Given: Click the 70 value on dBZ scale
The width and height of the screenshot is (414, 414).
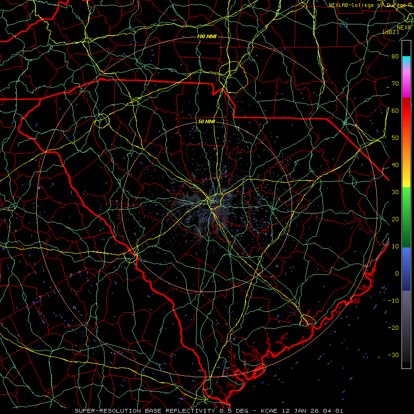Looking at the screenshot, I should pos(395,84).
